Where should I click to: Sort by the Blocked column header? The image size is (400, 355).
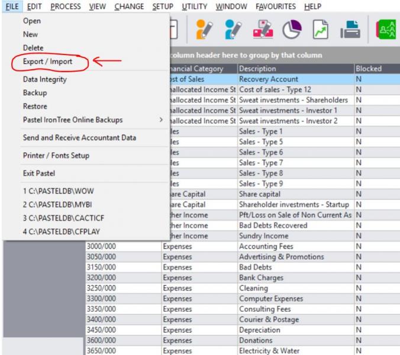[x=369, y=69]
